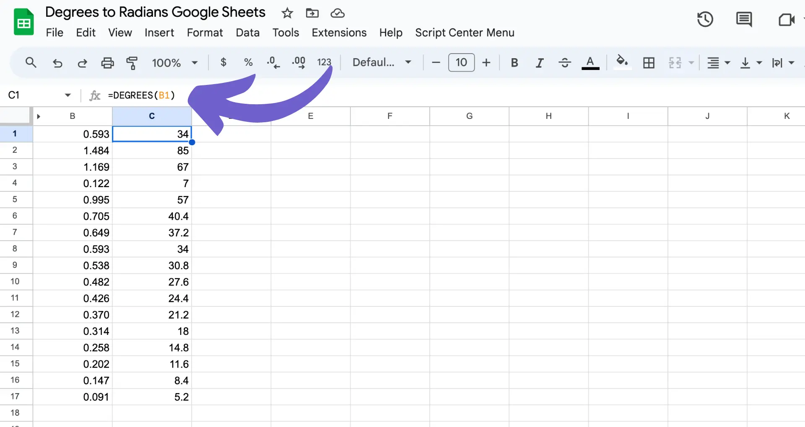Select cell containing 37.2
Viewport: 805px width, 427px height.
coord(152,232)
